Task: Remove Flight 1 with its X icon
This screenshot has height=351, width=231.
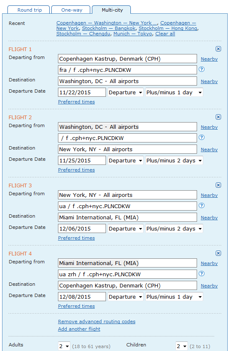Action: [x=218, y=49]
